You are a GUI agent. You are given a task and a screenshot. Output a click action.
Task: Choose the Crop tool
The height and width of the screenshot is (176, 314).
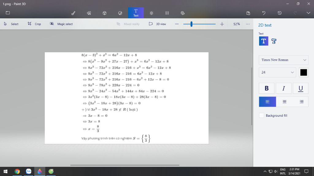point(34,24)
